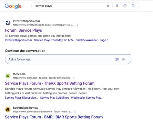Viewport: 153px width, 120px height.
Task: Open the three-dot menu for the Investwithsports result
Action: (77, 25)
